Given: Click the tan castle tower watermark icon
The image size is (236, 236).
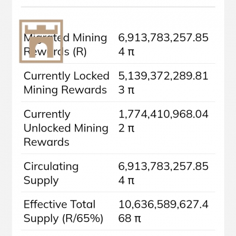Looking at the screenshot, I should pyautogui.click(x=41, y=41).
